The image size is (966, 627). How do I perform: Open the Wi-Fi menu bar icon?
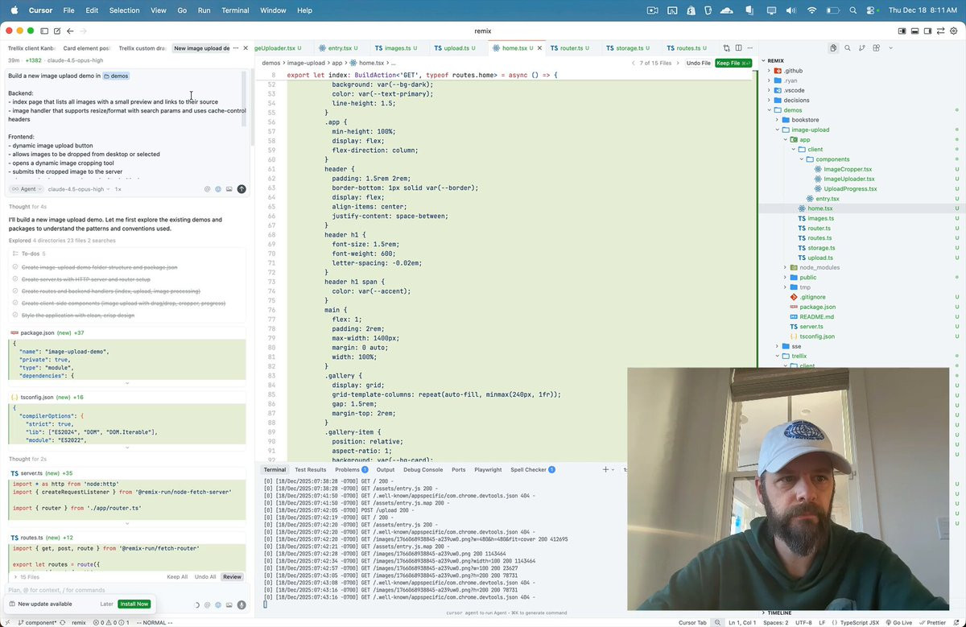point(811,10)
